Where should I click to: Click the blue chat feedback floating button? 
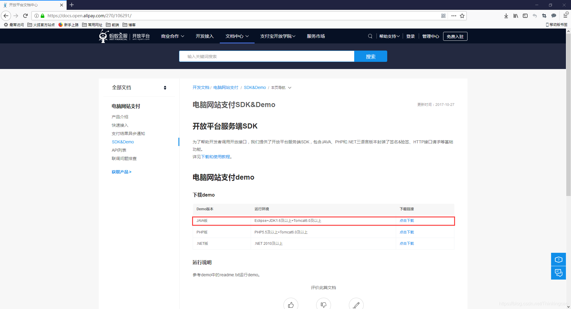(559, 273)
